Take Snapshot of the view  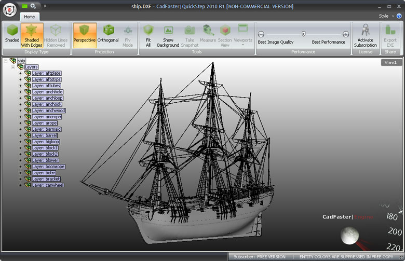point(190,35)
